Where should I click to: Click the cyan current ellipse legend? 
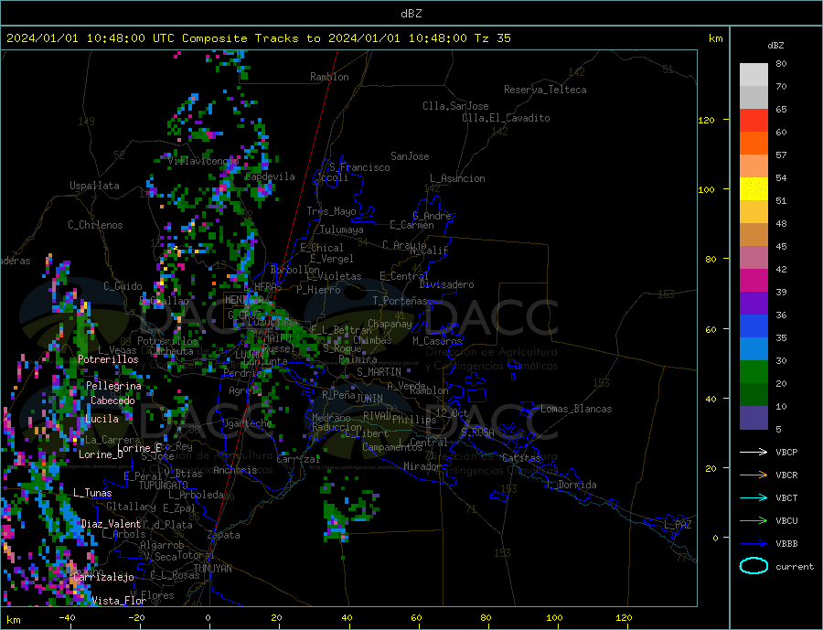(754, 566)
